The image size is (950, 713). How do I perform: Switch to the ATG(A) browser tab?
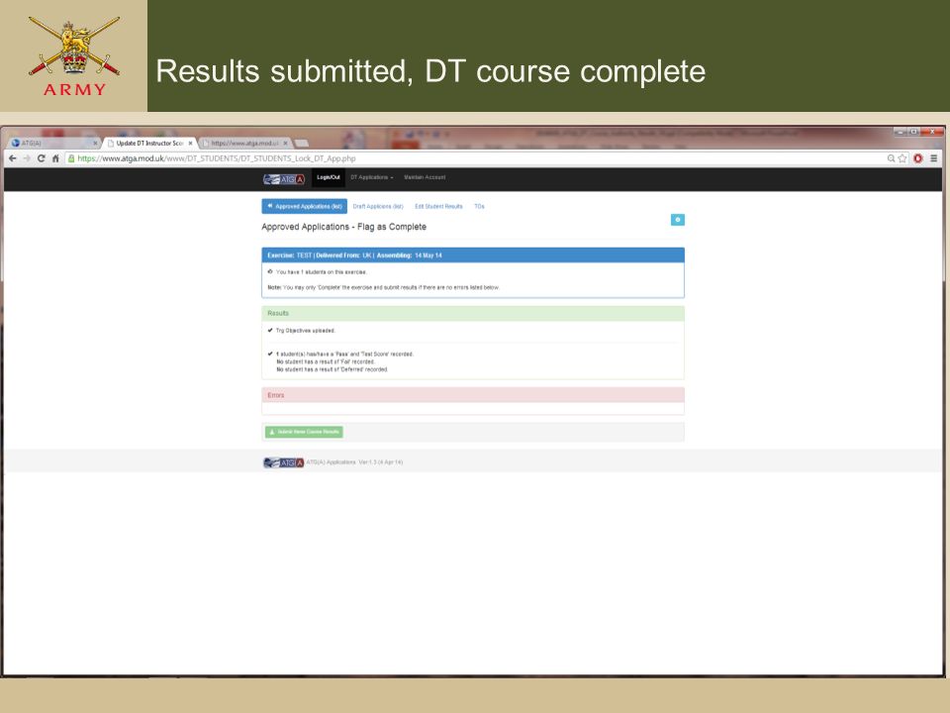tap(54, 143)
